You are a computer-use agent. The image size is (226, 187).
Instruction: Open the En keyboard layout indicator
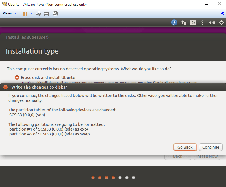tap(193, 23)
